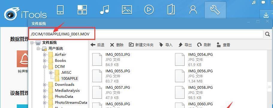Open the video play tab

(x=149, y=10)
